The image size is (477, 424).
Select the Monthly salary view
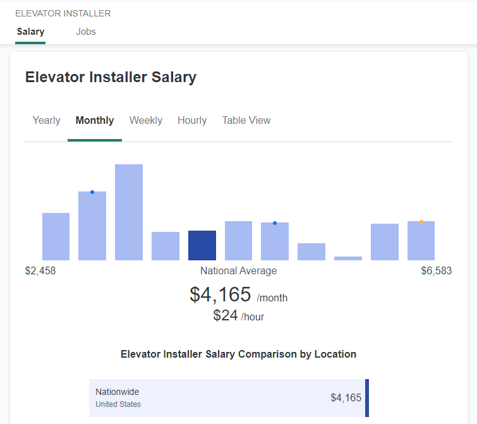[x=95, y=121]
